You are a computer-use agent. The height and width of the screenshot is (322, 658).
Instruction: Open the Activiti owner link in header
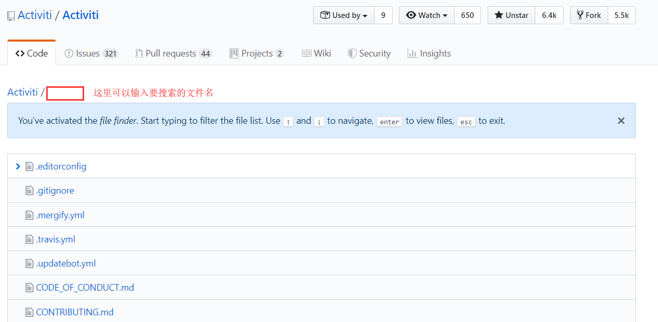tap(35, 15)
